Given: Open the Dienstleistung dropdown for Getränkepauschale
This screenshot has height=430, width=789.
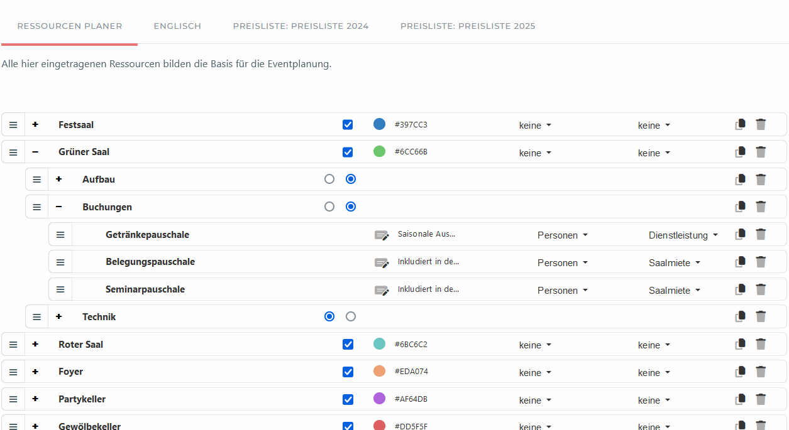Looking at the screenshot, I should click(x=683, y=235).
